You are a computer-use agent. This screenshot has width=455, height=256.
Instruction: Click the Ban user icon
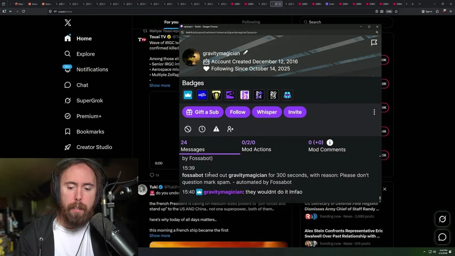click(188, 129)
